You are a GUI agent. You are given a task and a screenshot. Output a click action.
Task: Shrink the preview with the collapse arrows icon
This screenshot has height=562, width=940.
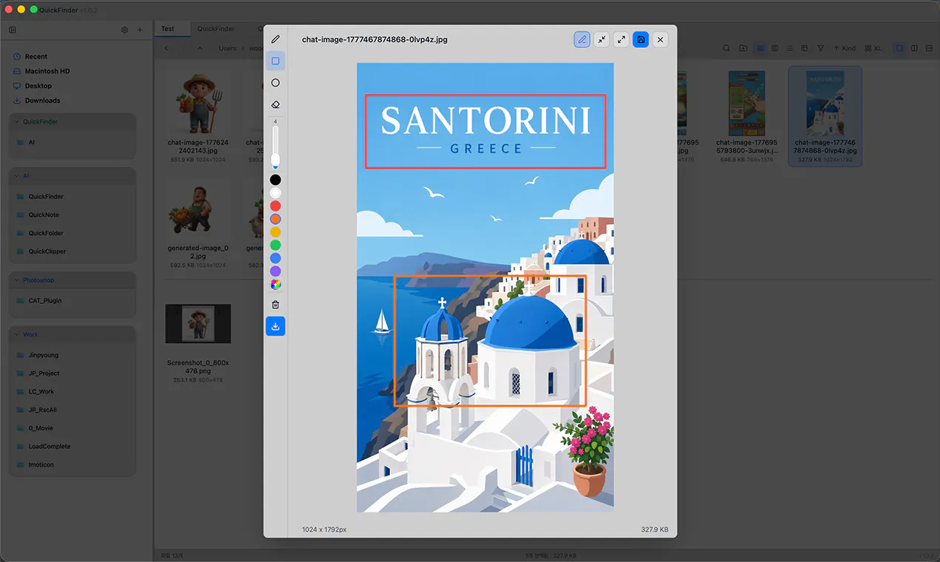[x=602, y=39]
